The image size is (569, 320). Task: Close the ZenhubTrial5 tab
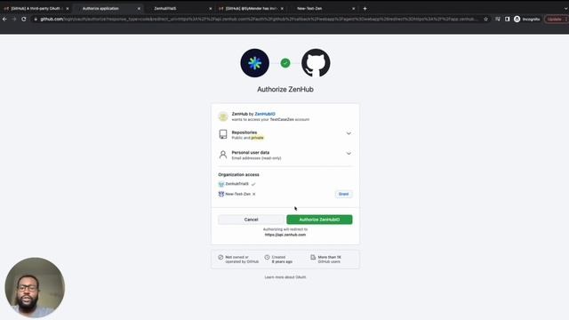click(x=210, y=8)
